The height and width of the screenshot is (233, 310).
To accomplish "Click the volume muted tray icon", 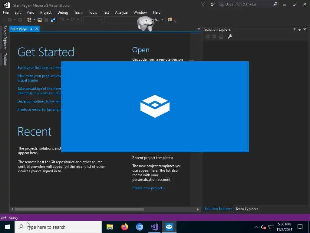I will [x=263, y=227].
